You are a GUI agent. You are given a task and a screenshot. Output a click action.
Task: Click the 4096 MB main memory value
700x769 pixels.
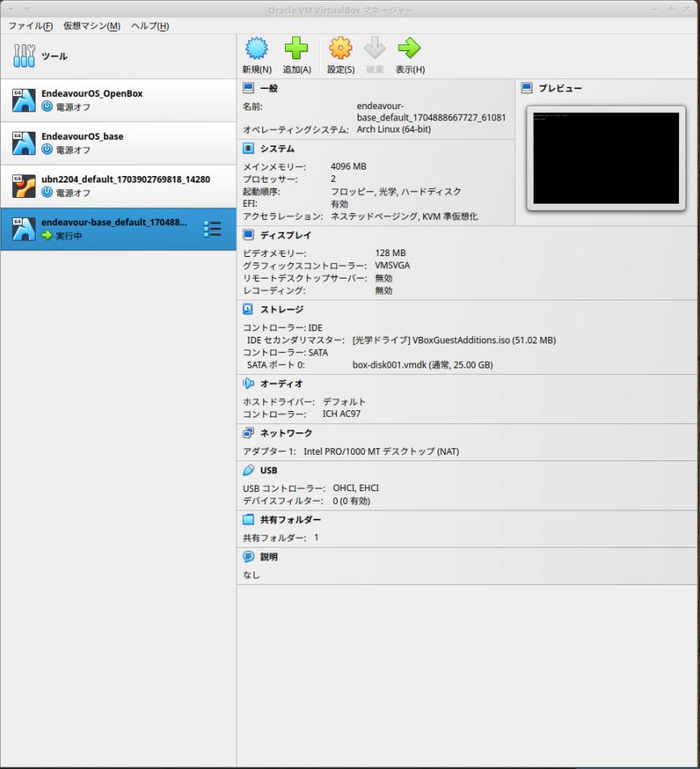(x=348, y=166)
